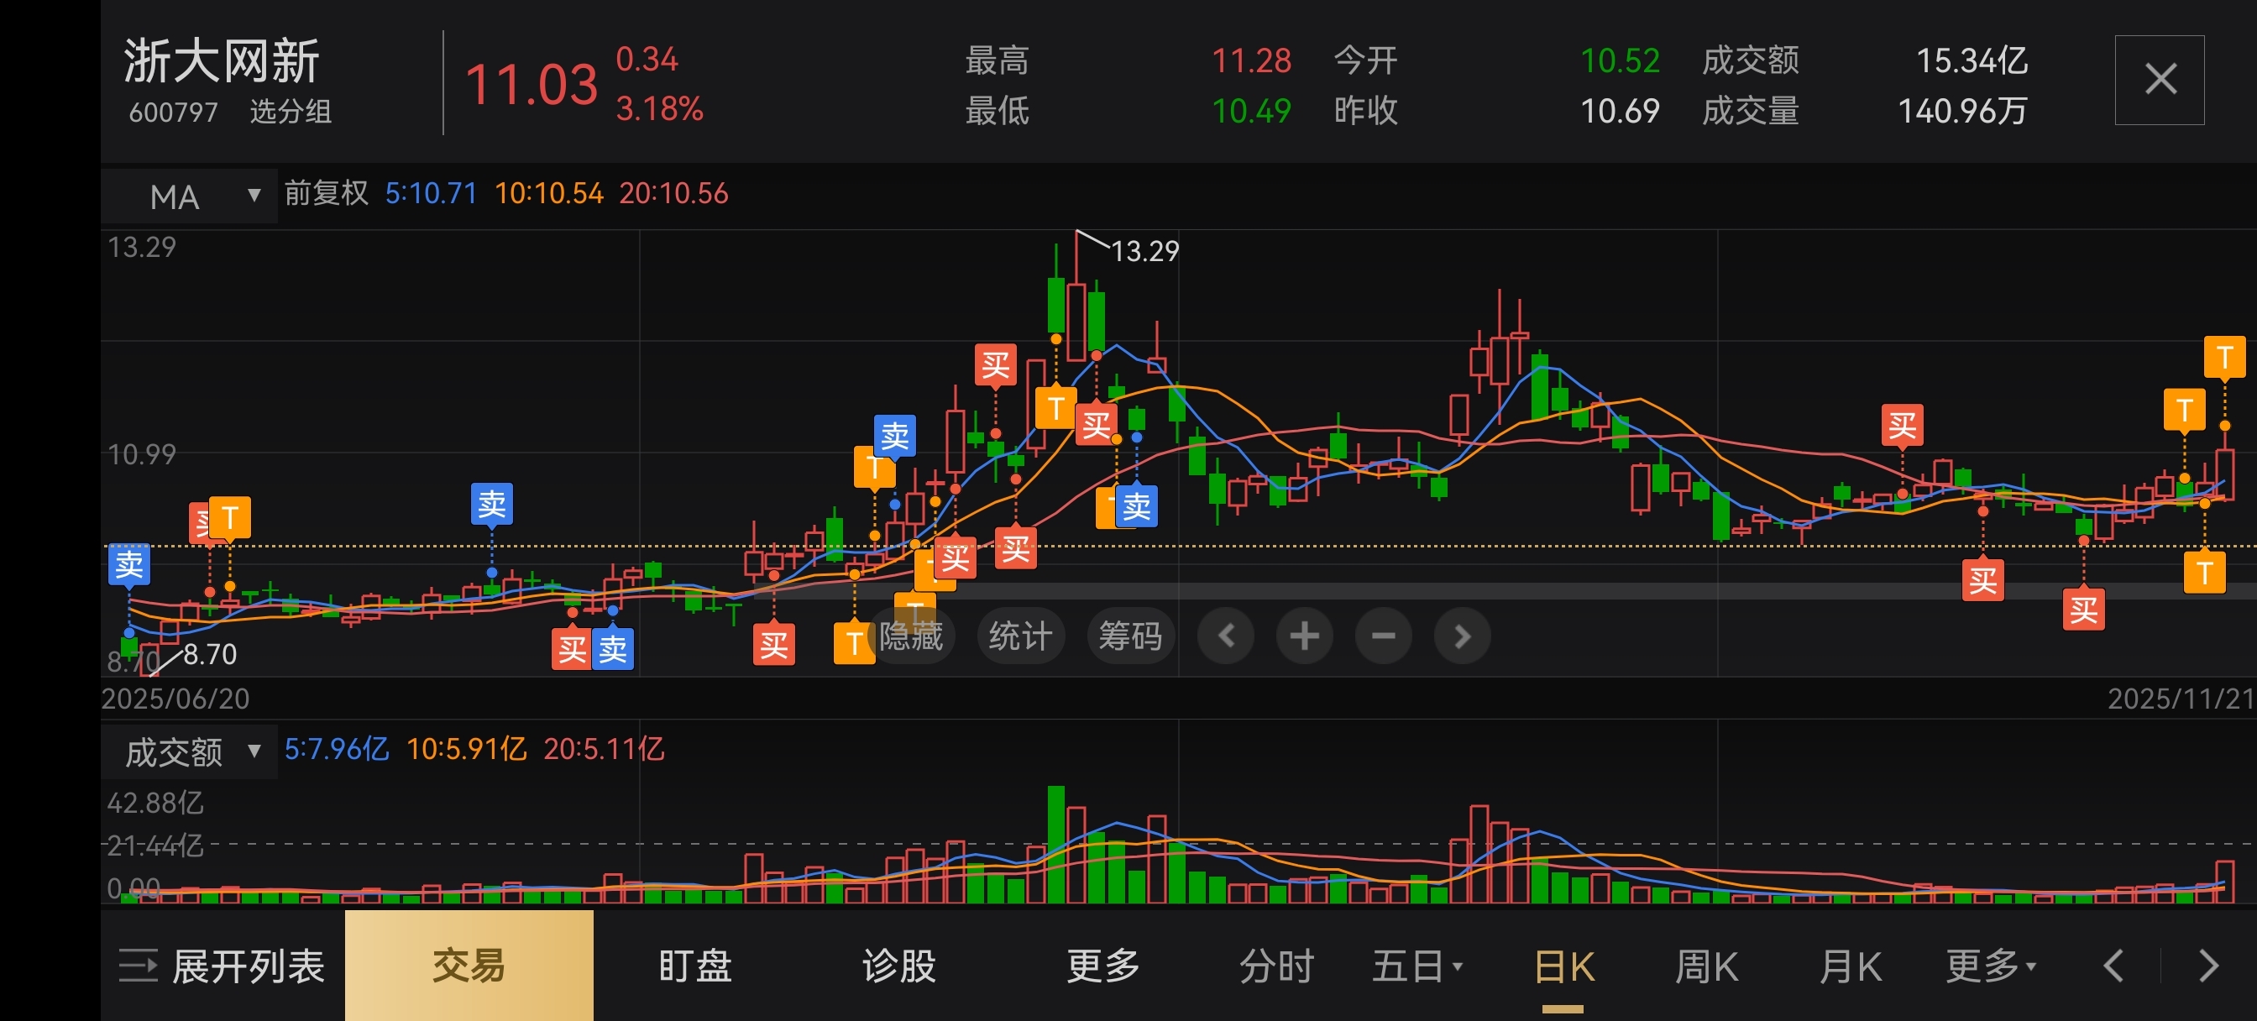Switch to the 周K weekly tab
Screen dimensions: 2257x1021
pos(1705,966)
